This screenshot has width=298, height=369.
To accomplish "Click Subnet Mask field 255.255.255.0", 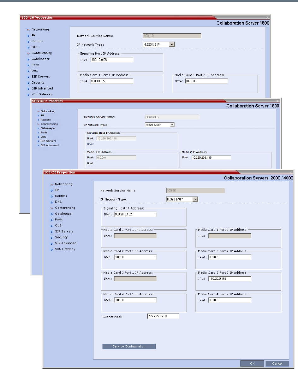I will (x=163, y=316).
